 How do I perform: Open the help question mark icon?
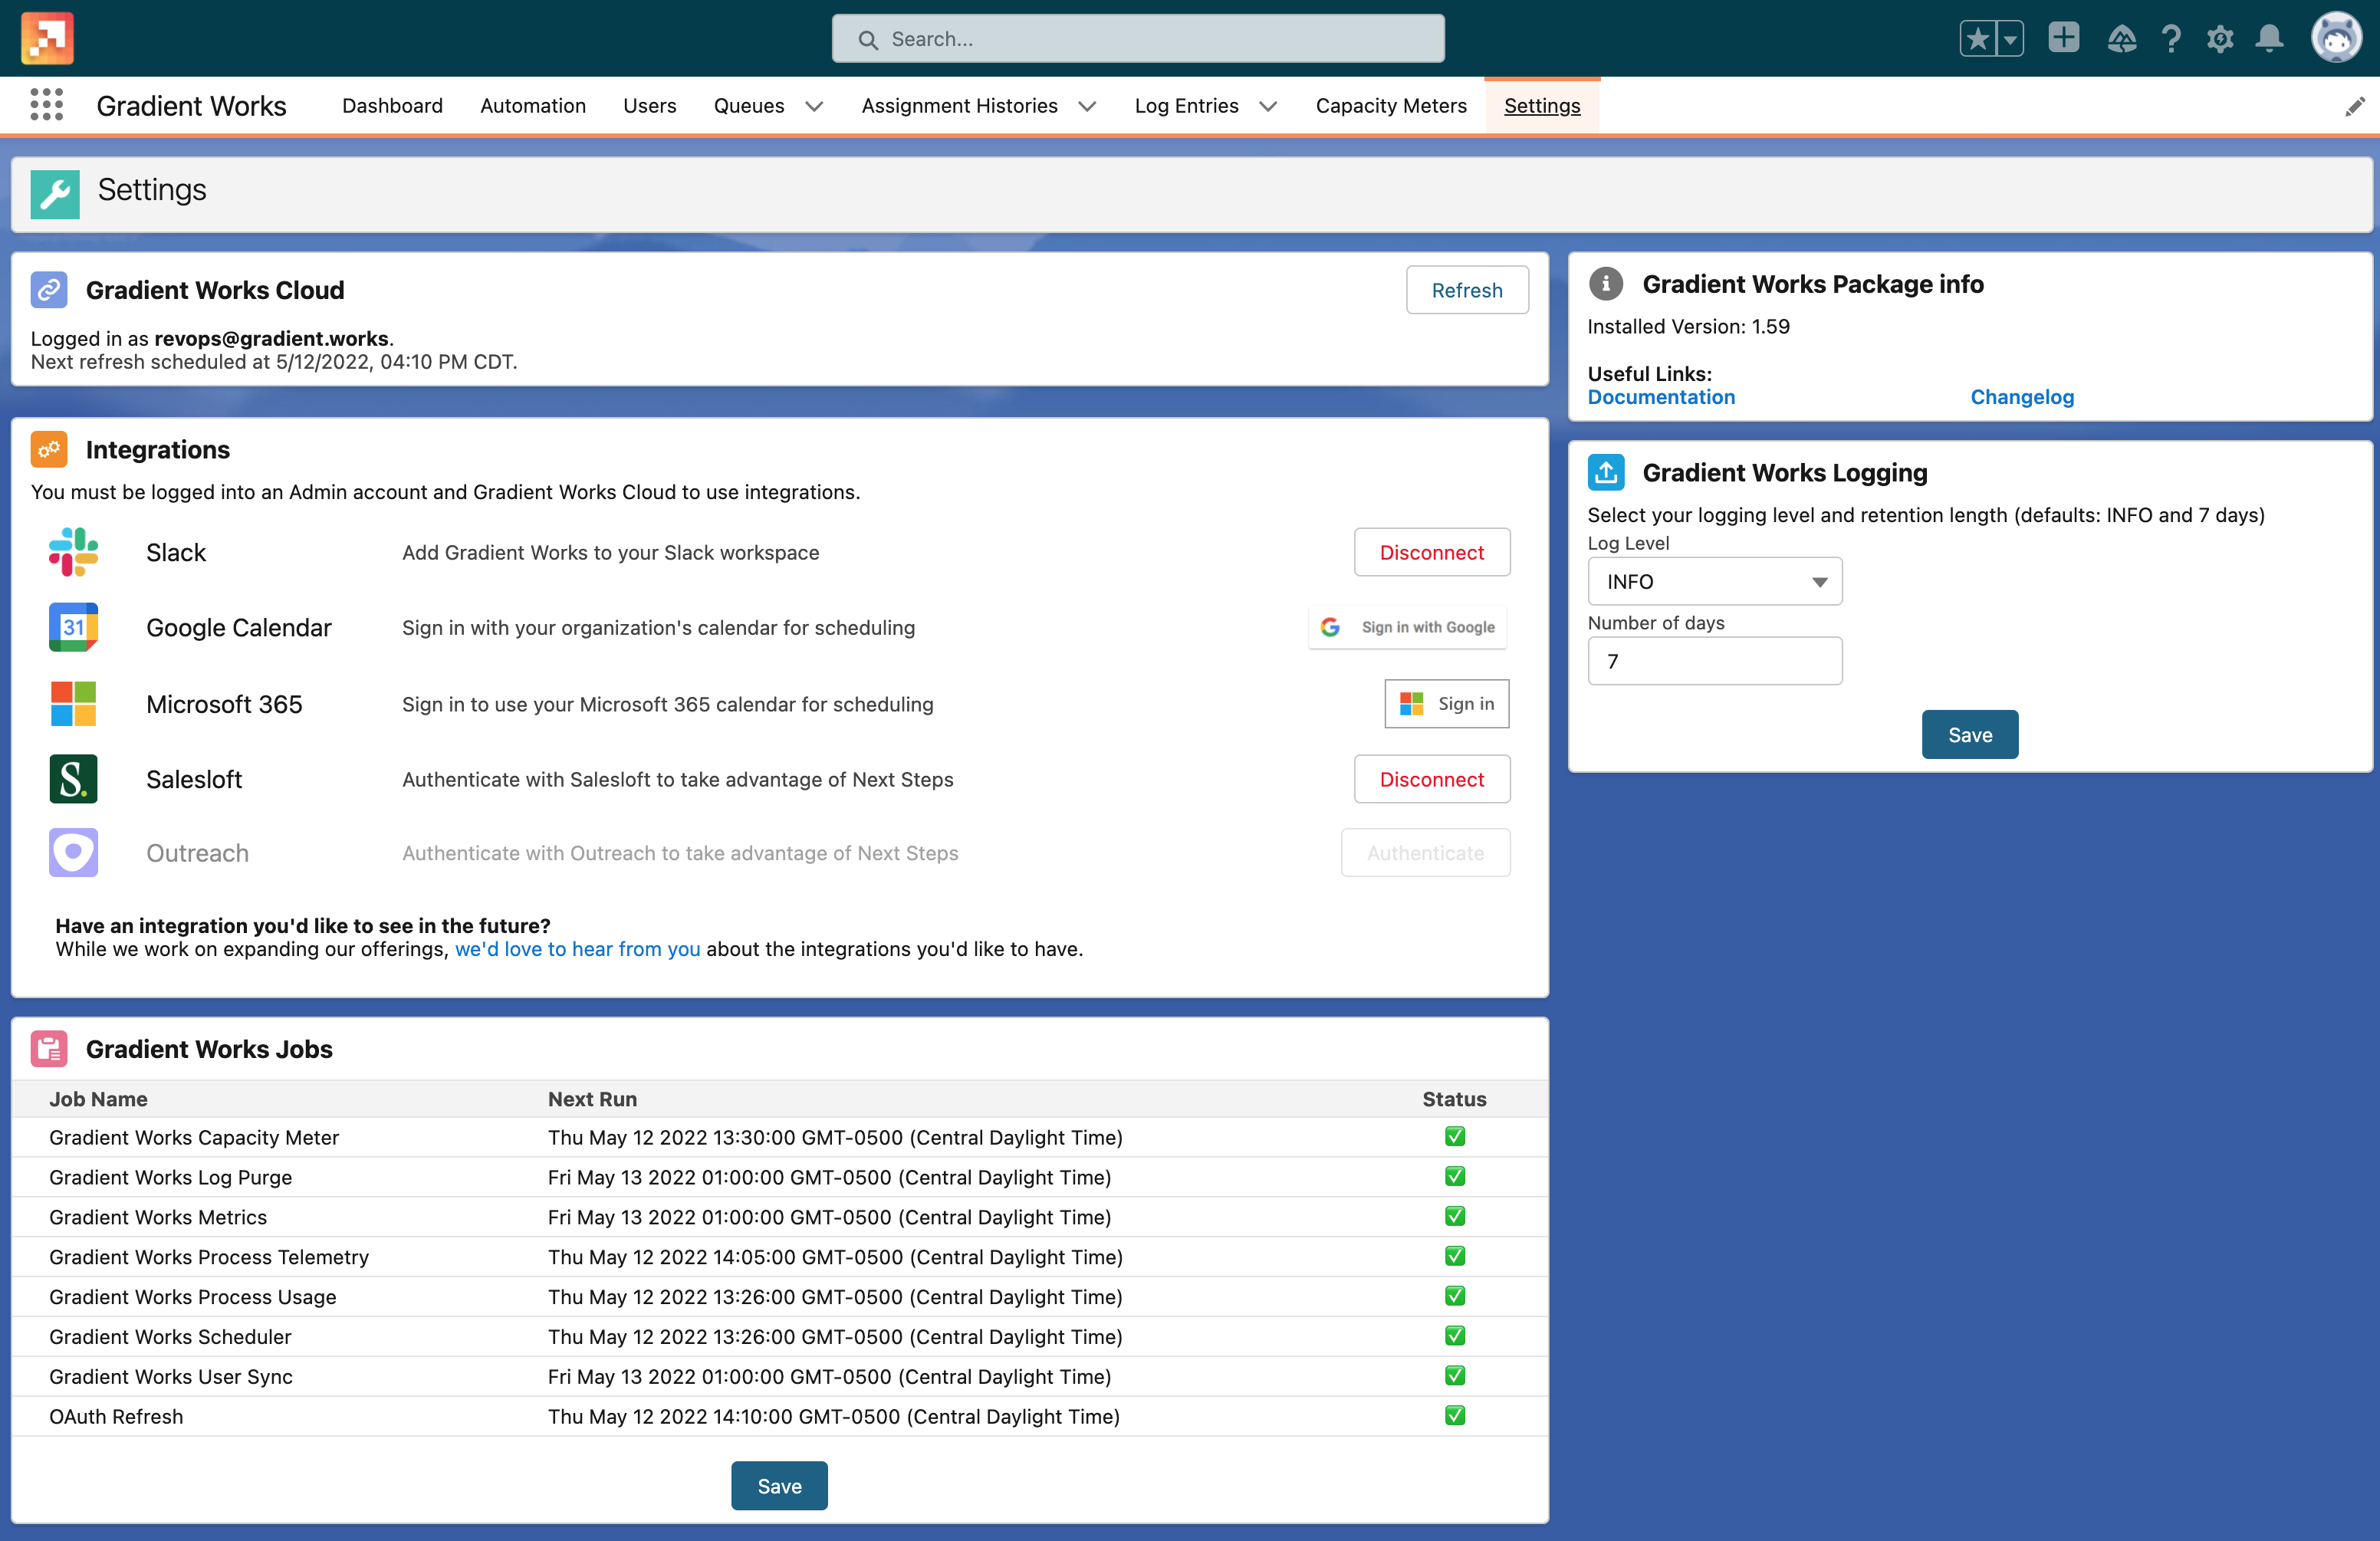click(2171, 39)
